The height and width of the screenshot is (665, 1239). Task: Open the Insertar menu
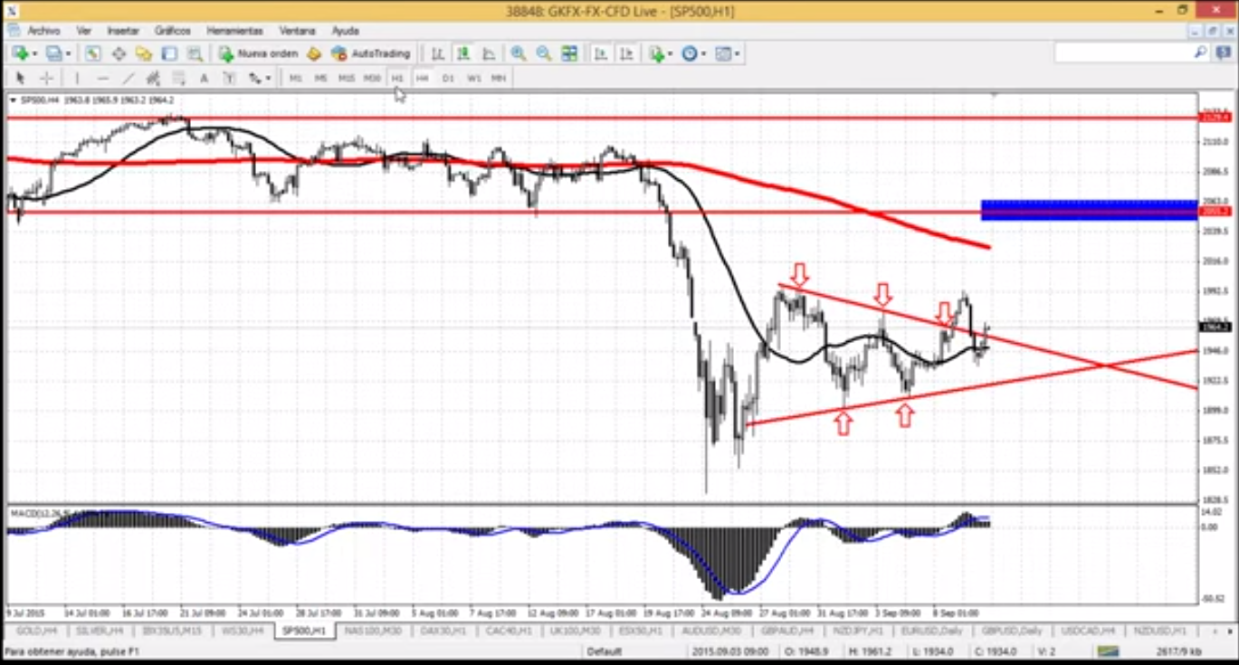123,31
